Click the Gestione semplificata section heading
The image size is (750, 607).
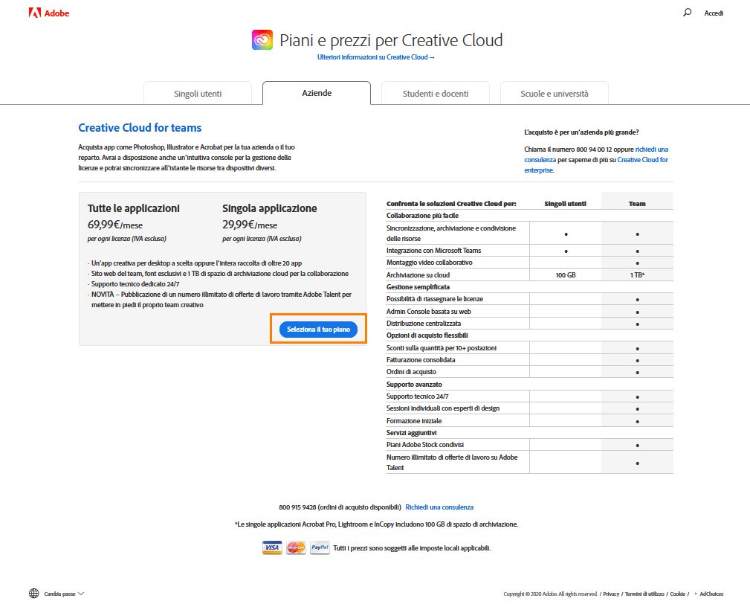pyautogui.click(x=418, y=286)
